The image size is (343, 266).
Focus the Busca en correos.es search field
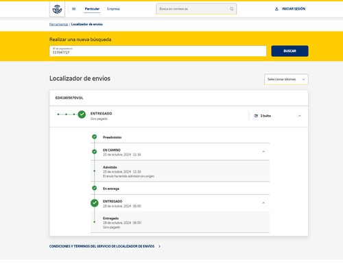point(196,9)
